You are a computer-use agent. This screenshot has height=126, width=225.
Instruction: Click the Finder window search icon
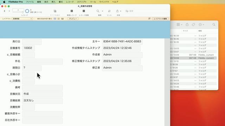tap(214, 24)
